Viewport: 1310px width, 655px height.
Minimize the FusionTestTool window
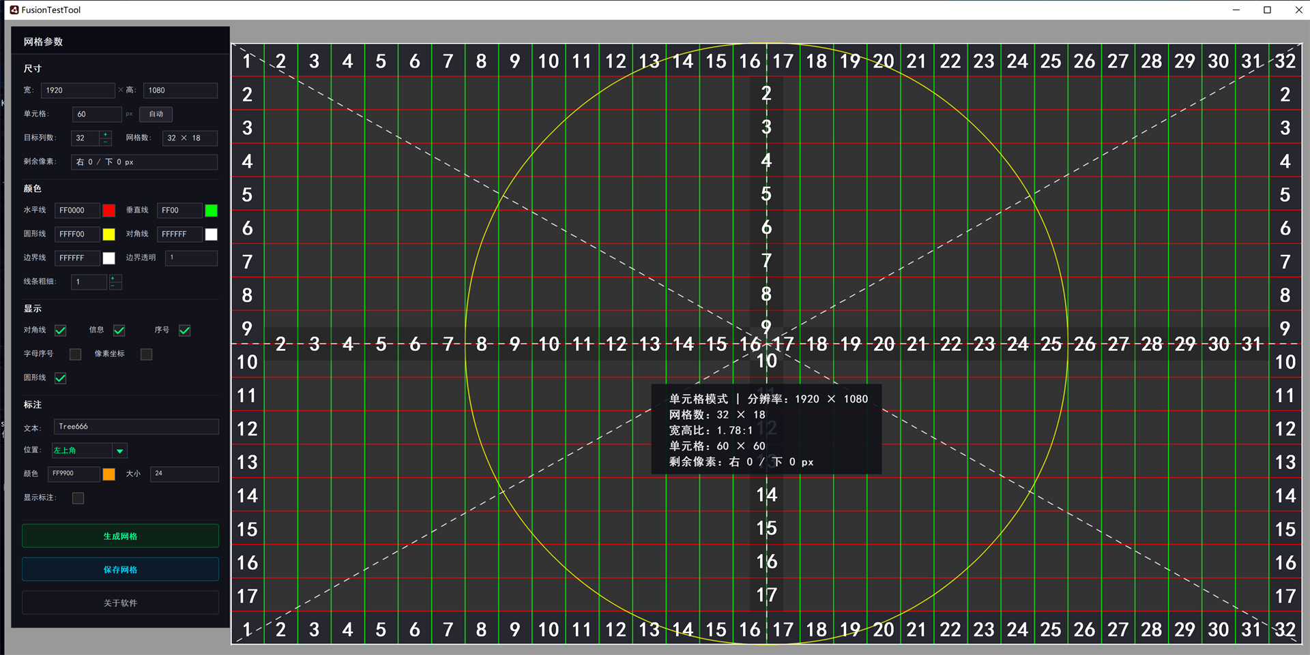pos(1236,10)
